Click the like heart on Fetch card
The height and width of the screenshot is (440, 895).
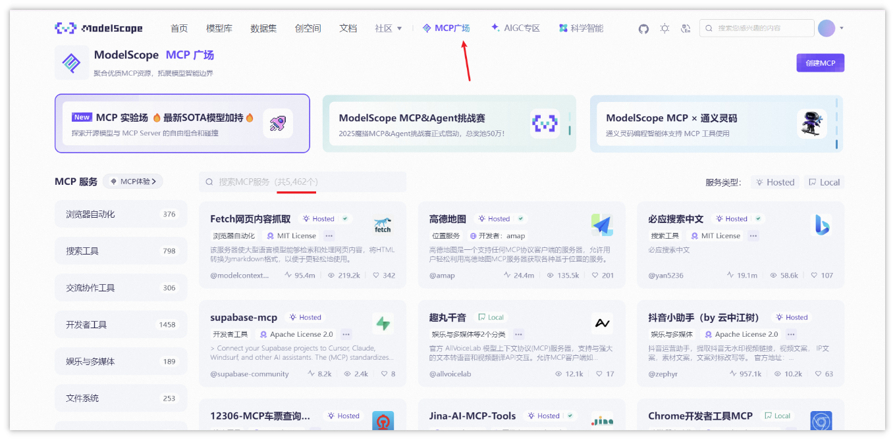click(376, 276)
